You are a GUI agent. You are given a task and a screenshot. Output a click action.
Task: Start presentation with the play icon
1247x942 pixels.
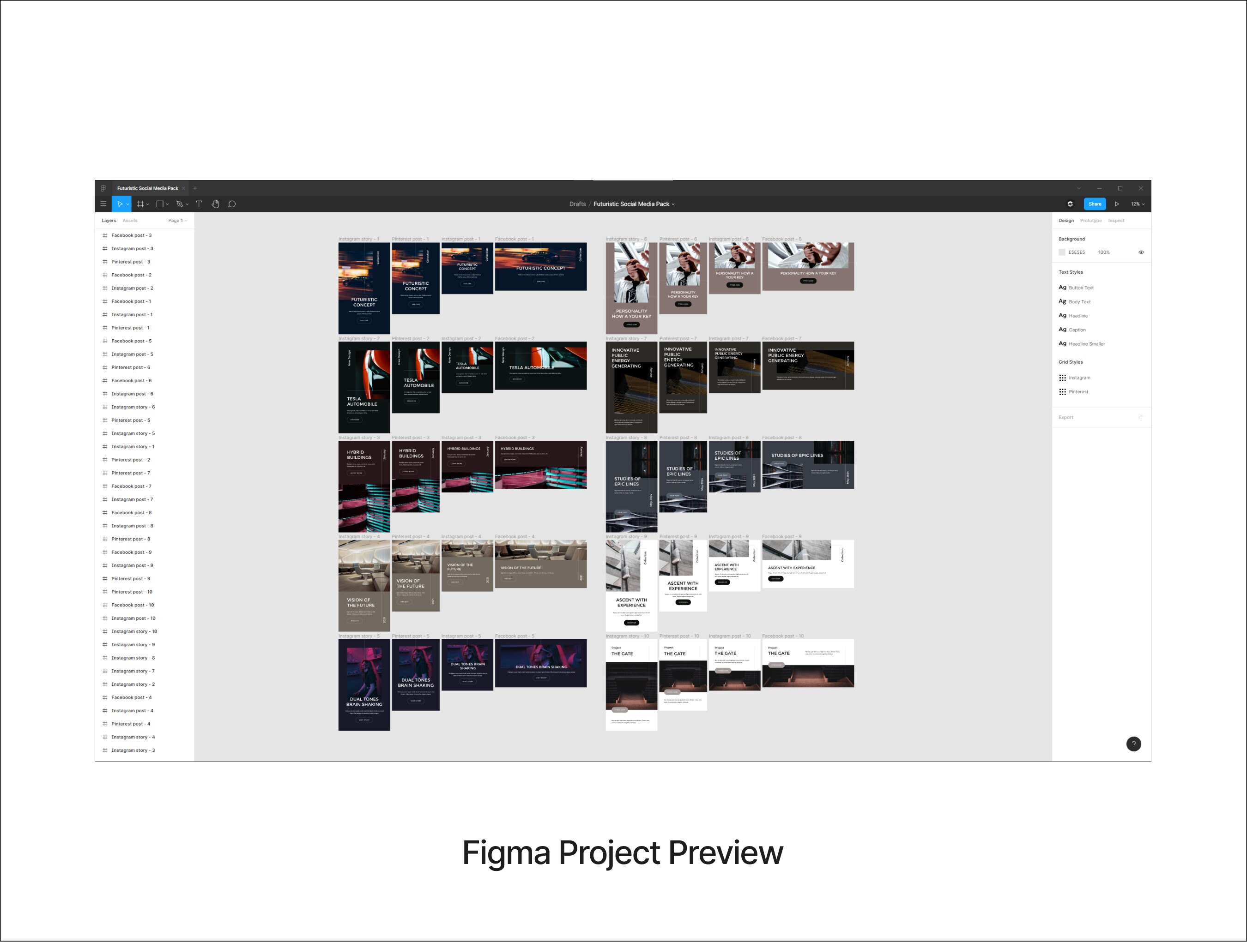point(1117,204)
